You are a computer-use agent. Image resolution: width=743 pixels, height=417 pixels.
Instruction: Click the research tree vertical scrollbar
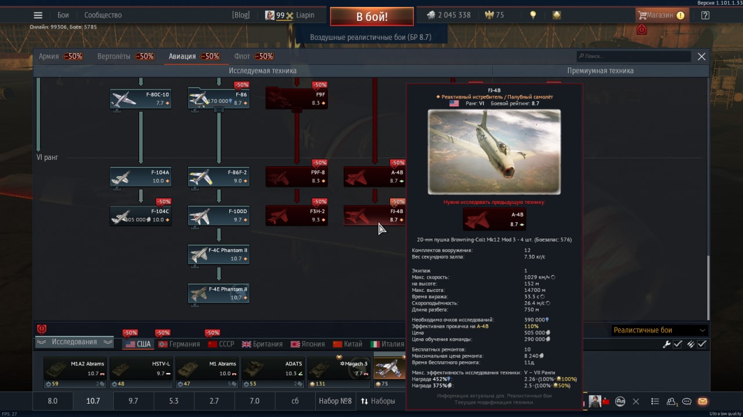tap(708, 287)
